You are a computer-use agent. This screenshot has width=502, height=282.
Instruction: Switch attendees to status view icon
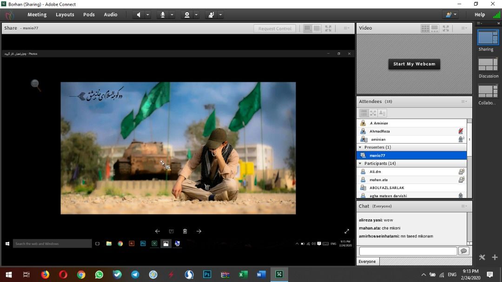click(383, 113)
